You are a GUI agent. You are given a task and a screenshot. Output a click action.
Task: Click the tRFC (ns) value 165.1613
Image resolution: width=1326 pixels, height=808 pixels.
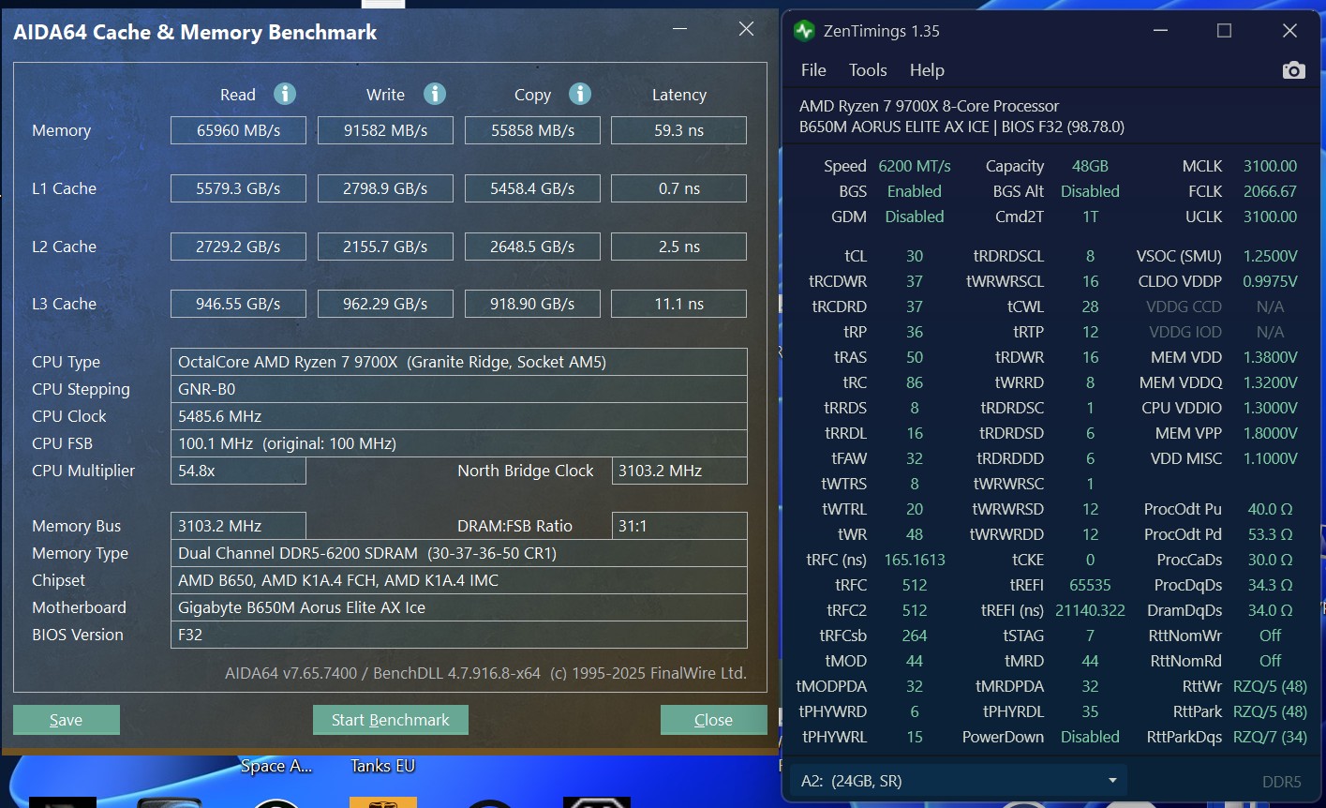[915, 560]
